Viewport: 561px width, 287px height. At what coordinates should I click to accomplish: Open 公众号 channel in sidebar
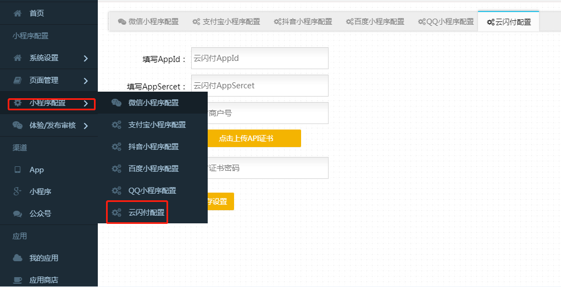(x=49, y=213)
